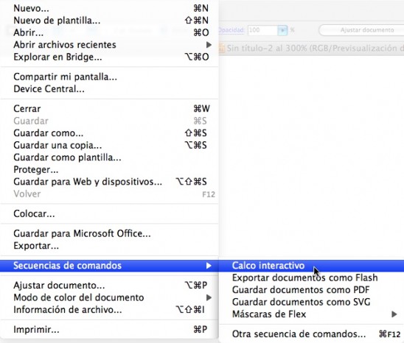Expand Abrir archivos recientes submenu

(x=109, y=45)
